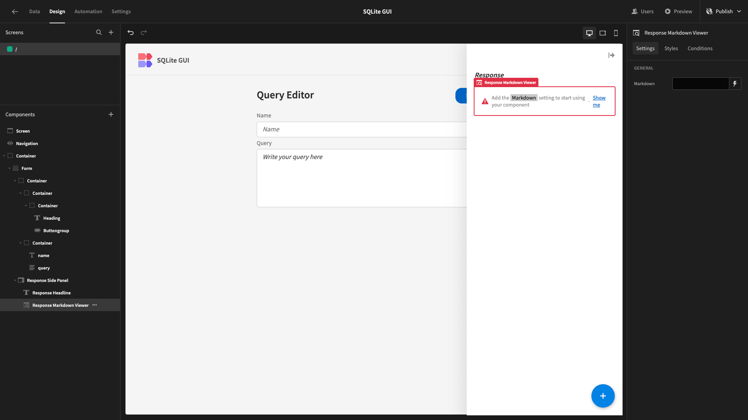Click the Preview button
This screenshot has height=420, width=748.
click(678, 12)
